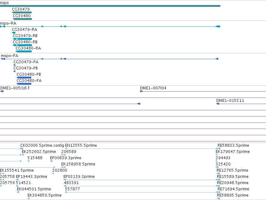Screen dimensions: 266x200
Task: Click the CG30480-PA protein feature bar
Action: click(24, 84)
